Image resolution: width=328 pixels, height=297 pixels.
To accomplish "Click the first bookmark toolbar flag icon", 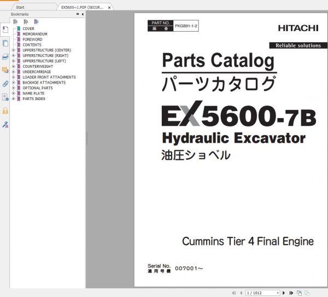I will [x=15, y=22].
